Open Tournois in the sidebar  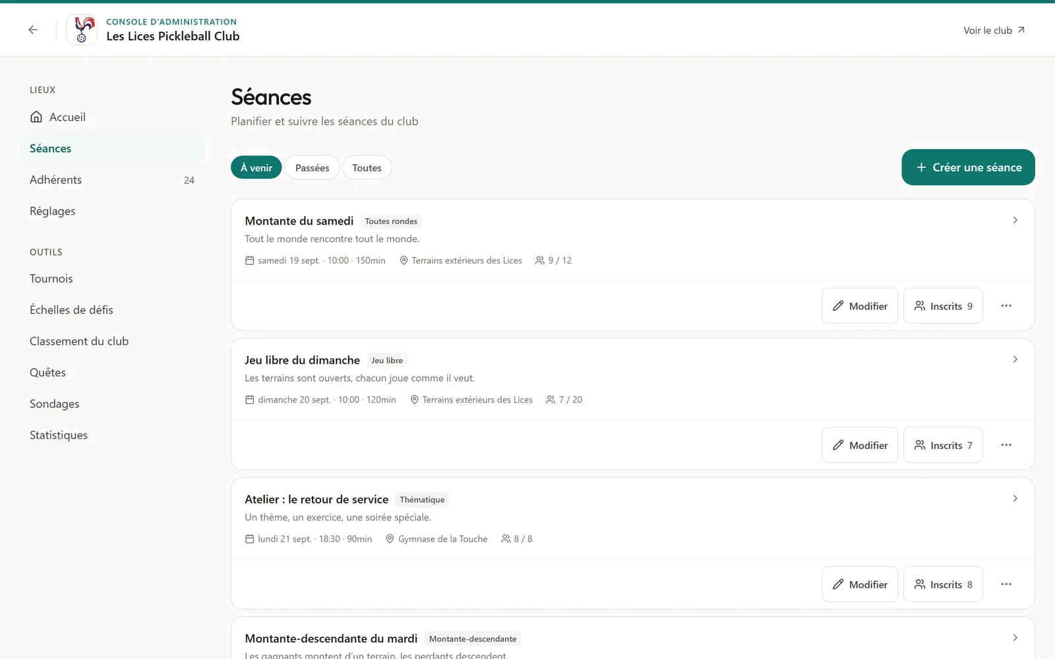pos(112,279)
